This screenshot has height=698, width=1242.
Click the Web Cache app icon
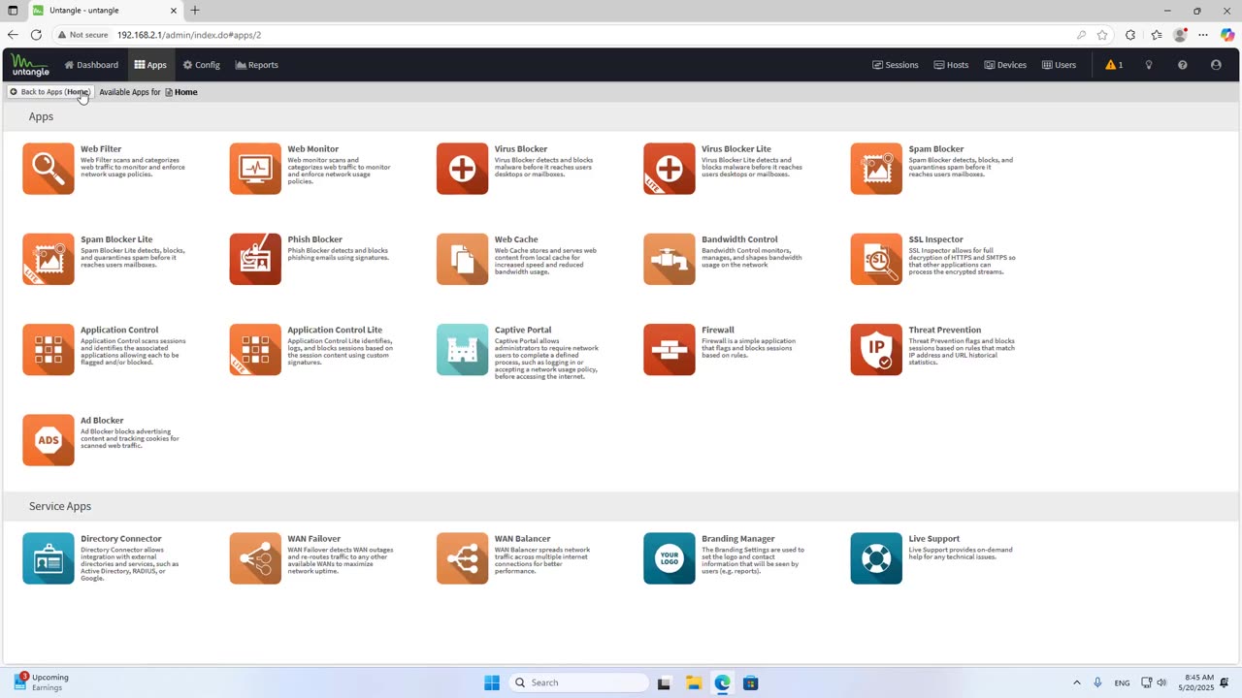[x=462, y=259]
